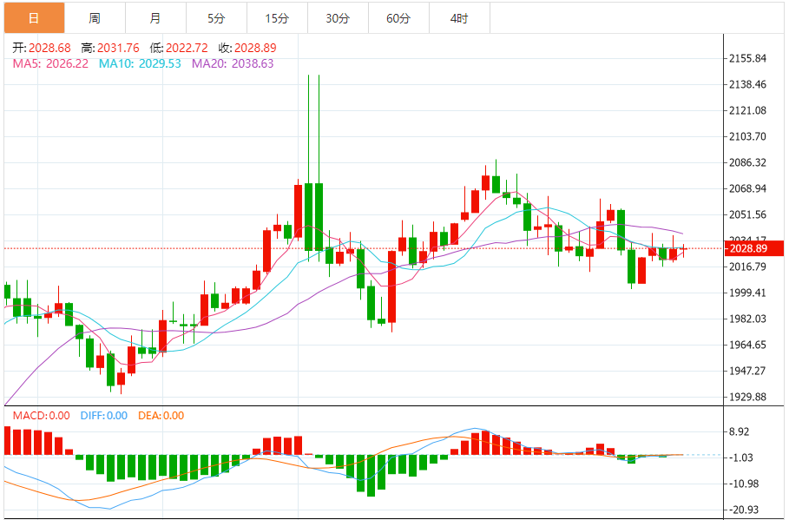Viewport: 789px width, 520px height.
Task: Click the 2086.32 price axis label
Action: point(747,162)
